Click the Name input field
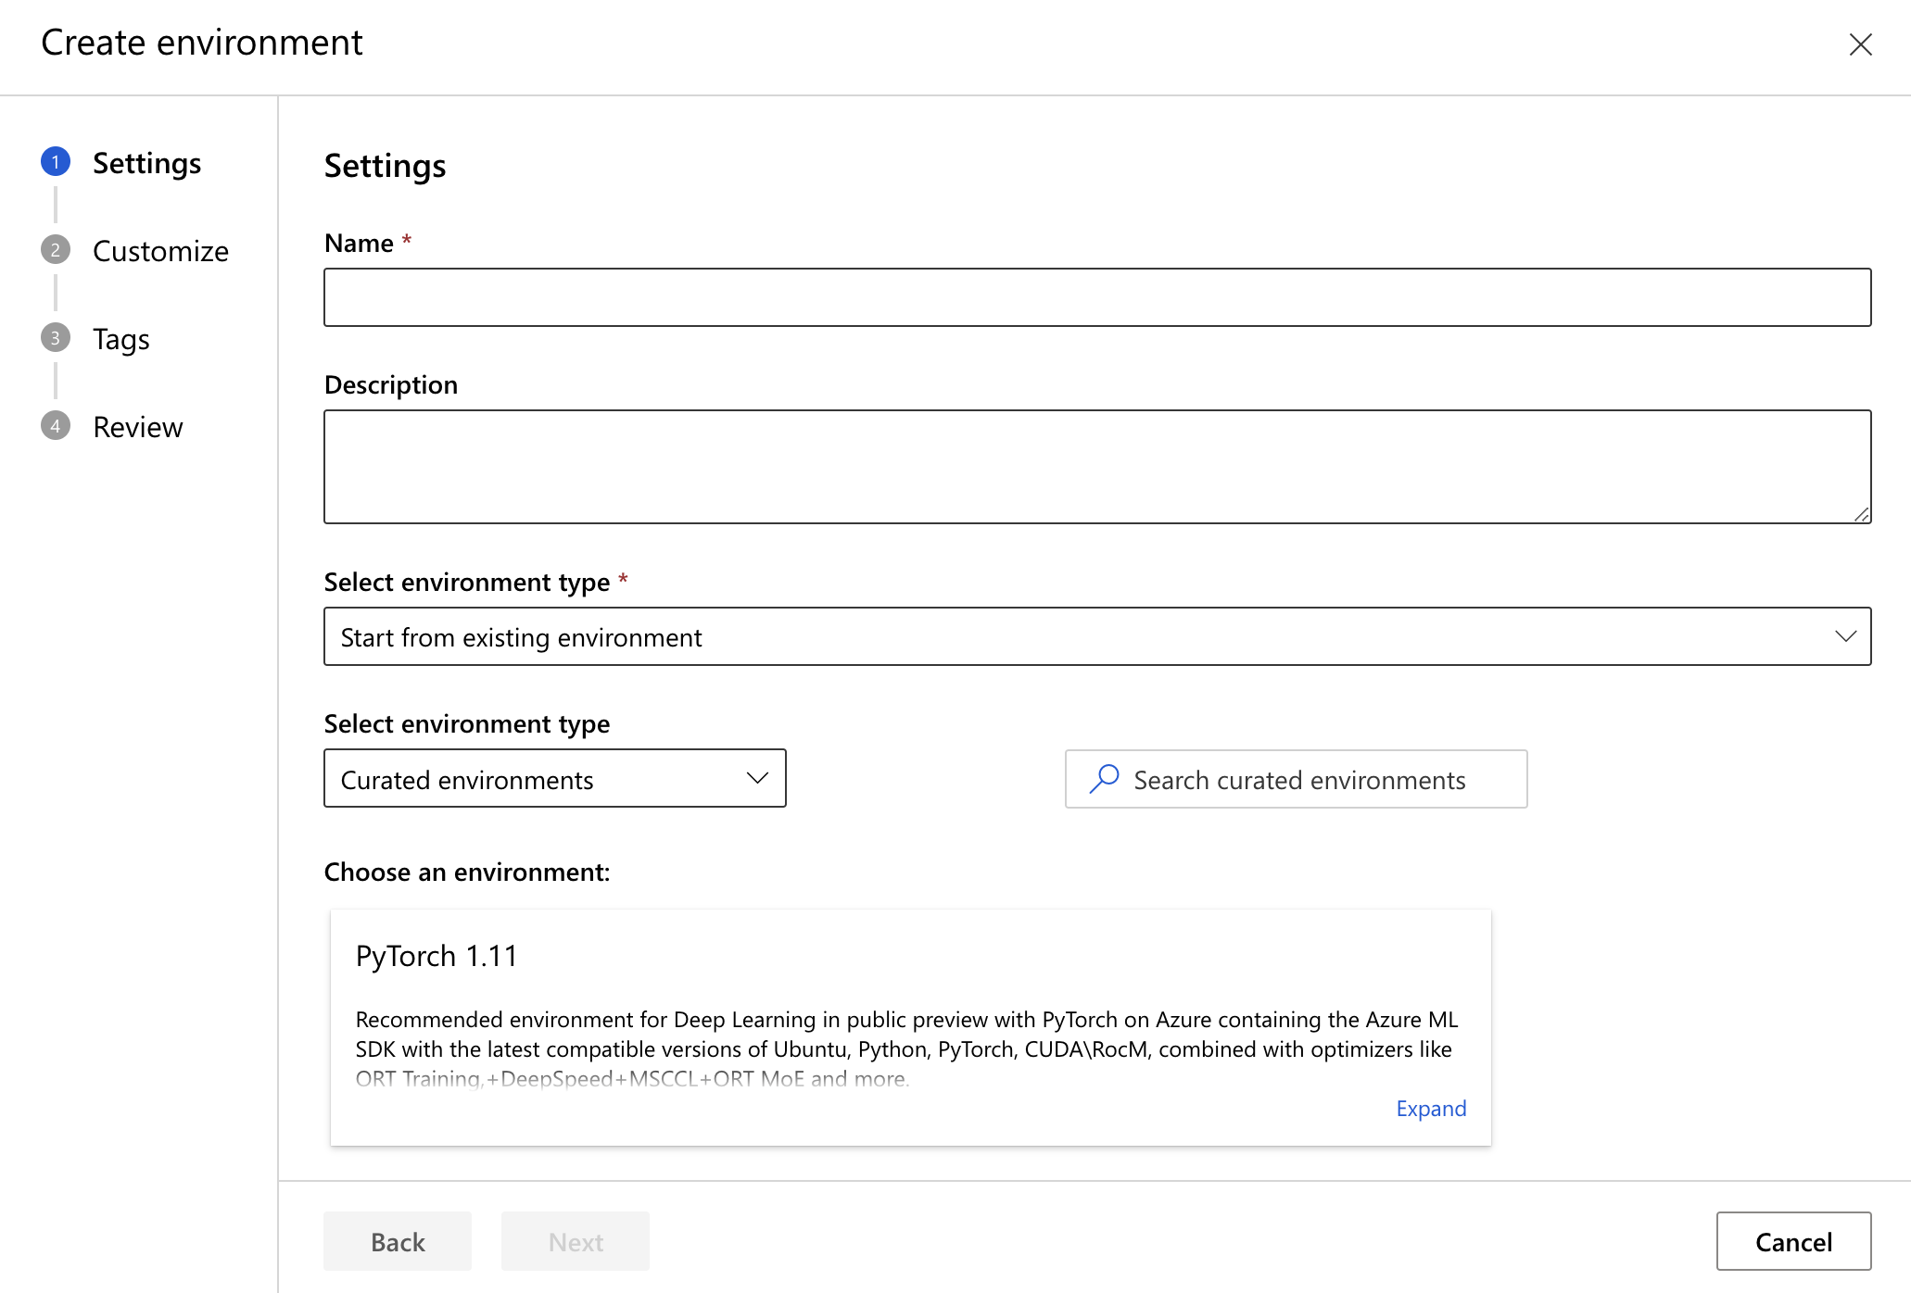 pos(1097,295)
